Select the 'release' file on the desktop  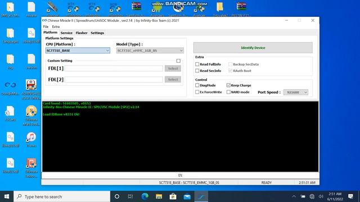[x=31, y=10]
